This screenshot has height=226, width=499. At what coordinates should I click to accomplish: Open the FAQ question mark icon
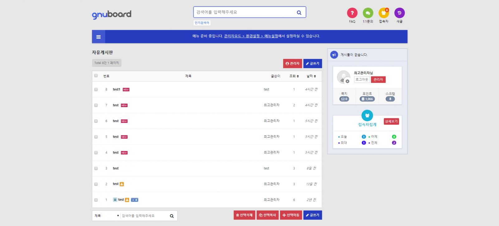point(352,13)
